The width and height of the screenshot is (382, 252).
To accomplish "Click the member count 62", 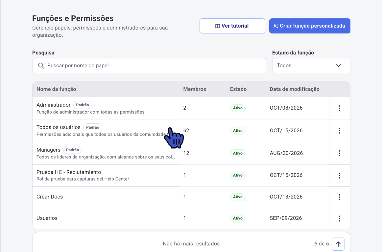I will (186, 131).
